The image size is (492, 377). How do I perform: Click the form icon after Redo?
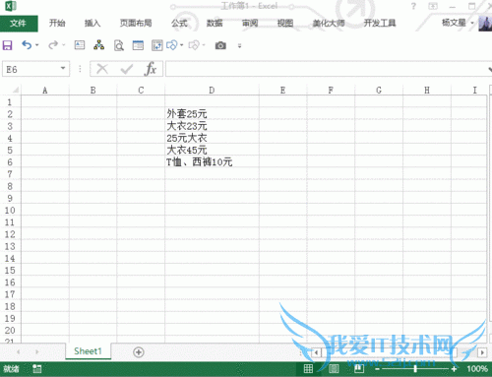pos(80,45)
